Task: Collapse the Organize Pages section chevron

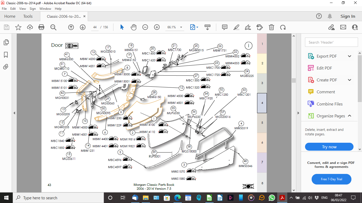Action: [350, 116]
